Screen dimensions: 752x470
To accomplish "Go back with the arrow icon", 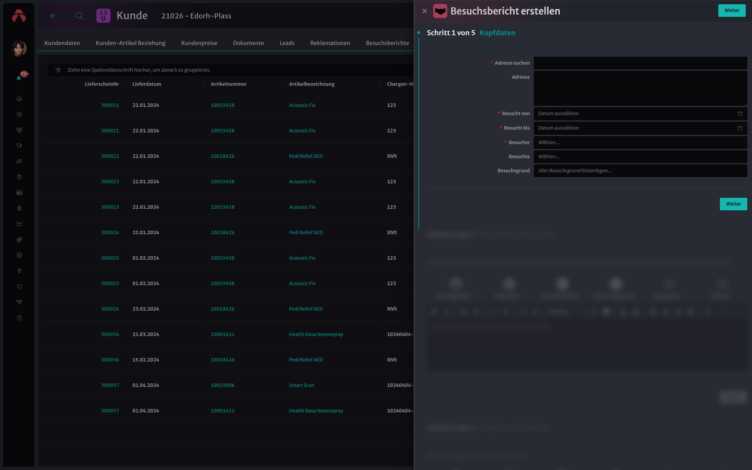I will (54, 16).
